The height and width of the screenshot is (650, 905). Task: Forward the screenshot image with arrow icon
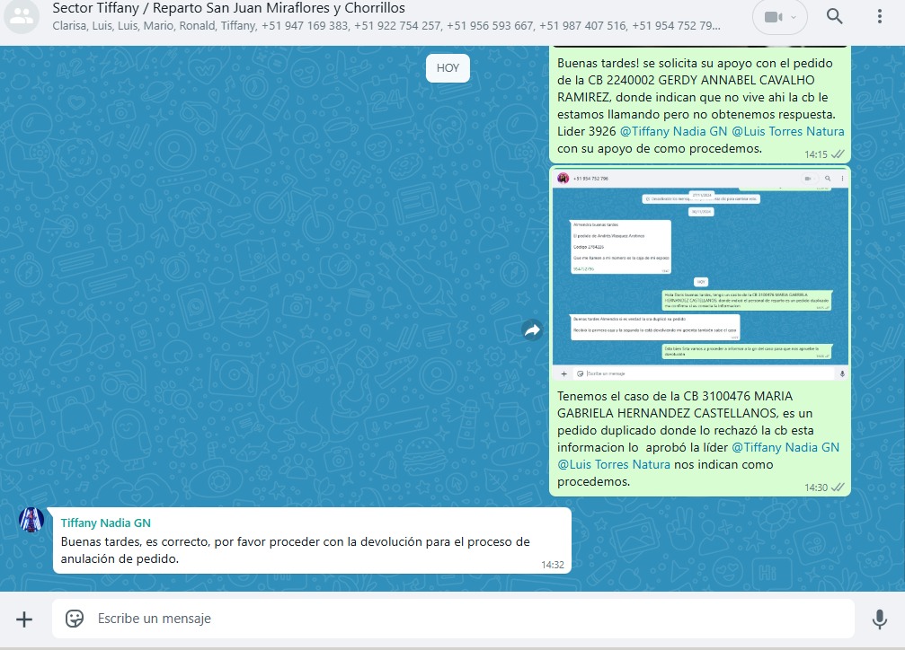coord(532,330)
